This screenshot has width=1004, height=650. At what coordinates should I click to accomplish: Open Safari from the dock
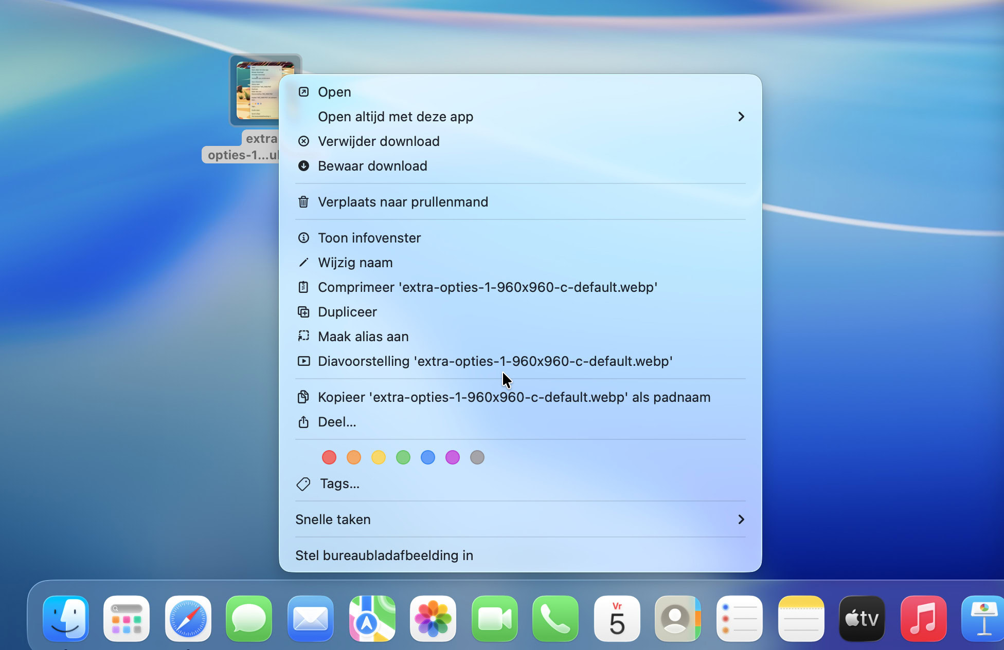[188, 618]
